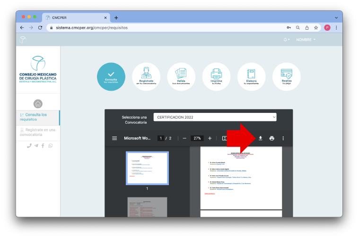Download the PDF using the download icon
This screenshot has height=238, width=359.
pyautogui.click(x=260, y=138)
